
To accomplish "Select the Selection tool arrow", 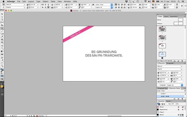I will (2, 14).
